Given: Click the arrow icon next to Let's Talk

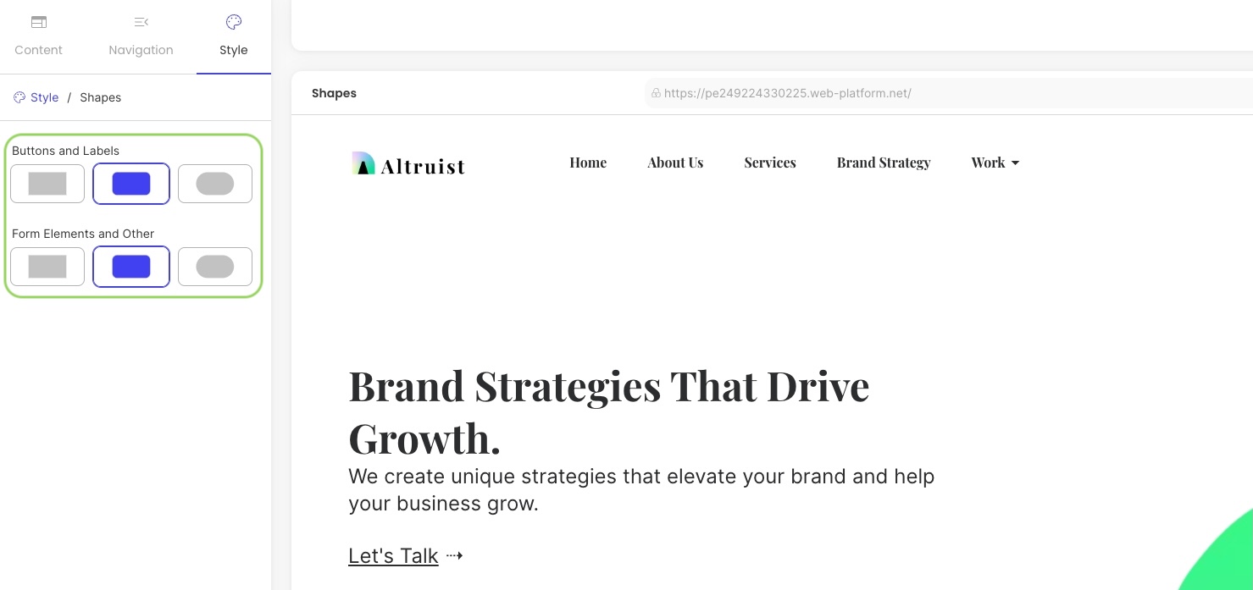Looking at the screenshot, I should click(x=454, y=556).
